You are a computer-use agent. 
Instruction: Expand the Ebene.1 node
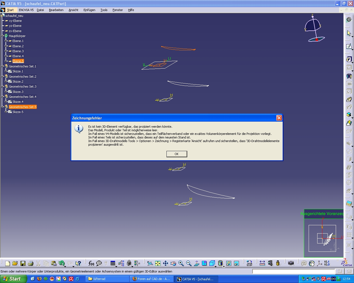[x=6, y=41]
